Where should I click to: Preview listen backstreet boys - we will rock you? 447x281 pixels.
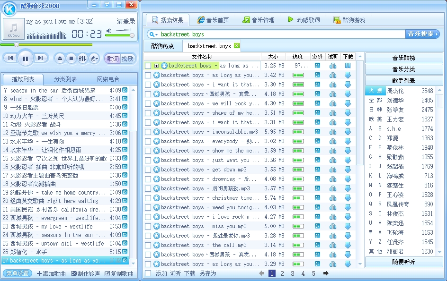[x=333, y=103]
